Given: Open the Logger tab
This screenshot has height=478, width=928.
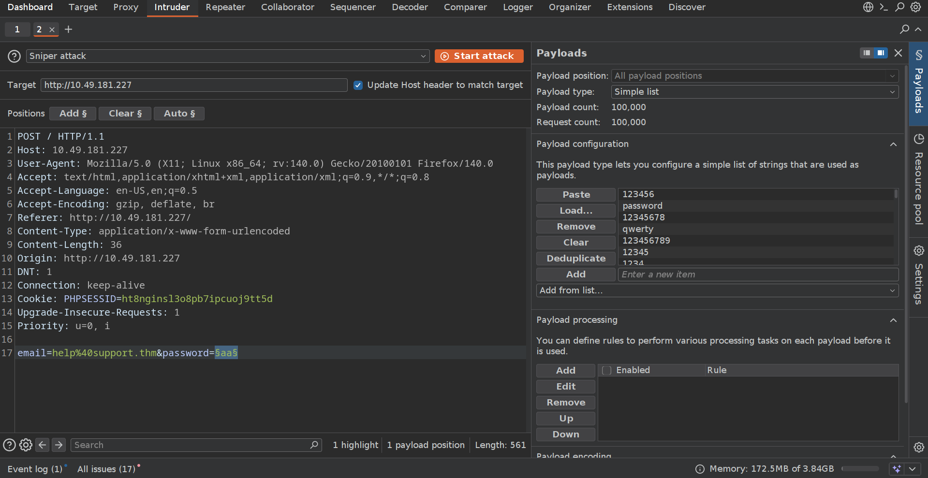Looking at the screenshot, I should point(517,7).
